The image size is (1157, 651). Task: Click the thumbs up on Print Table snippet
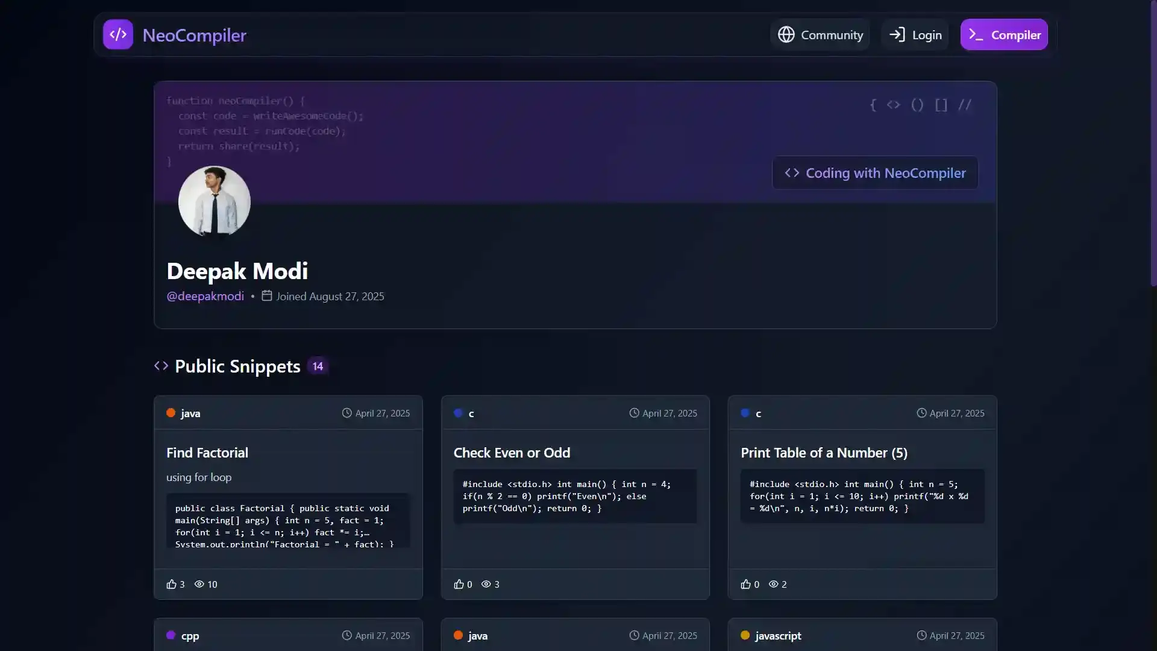pos(745,584)
